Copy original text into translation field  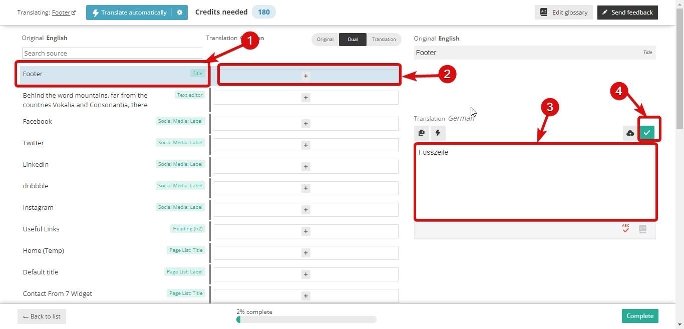(421, 133)
